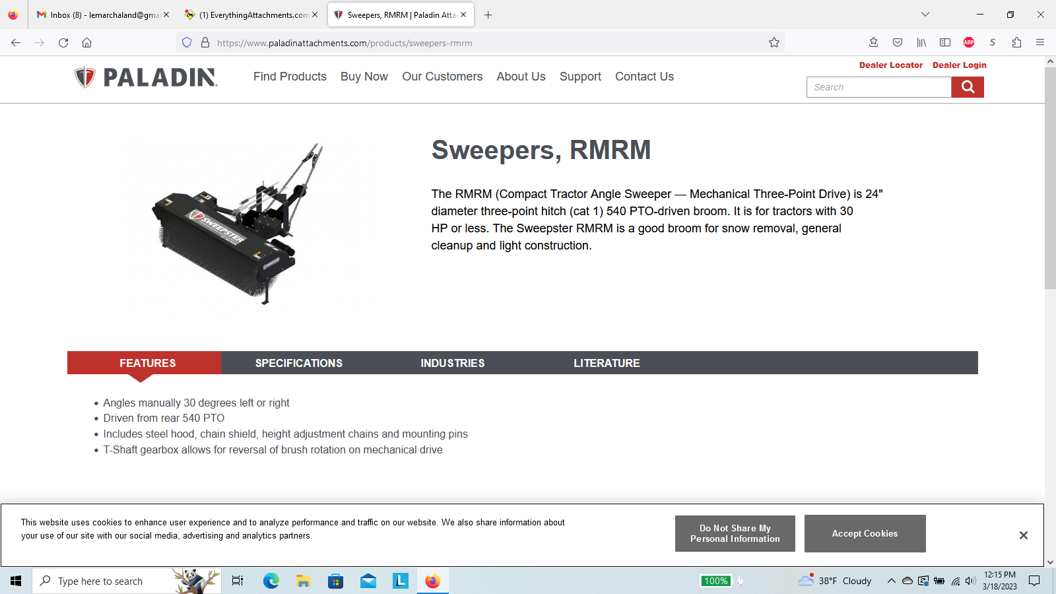Bookmark this page with the star icon
Image resolution: width=1056 pixels, height=594 pixels.
pos(774,43)
